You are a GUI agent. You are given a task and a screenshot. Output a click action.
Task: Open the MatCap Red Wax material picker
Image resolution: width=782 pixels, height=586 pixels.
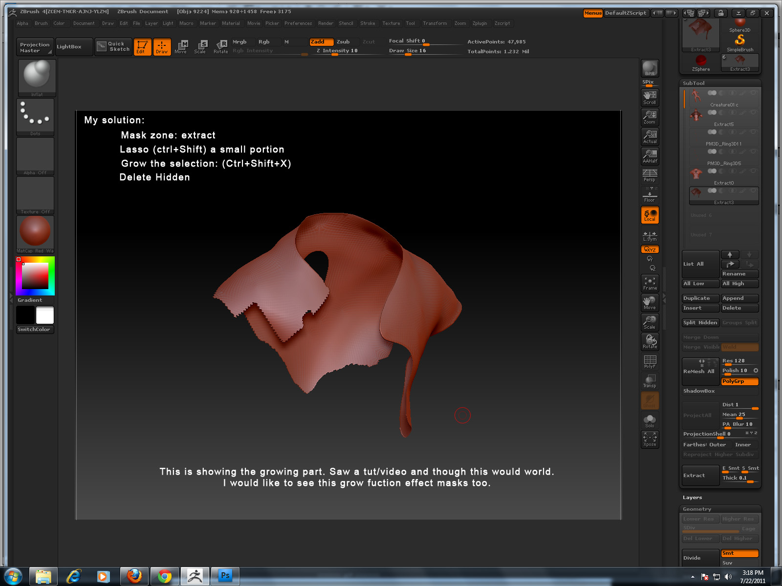coord(35,234)
